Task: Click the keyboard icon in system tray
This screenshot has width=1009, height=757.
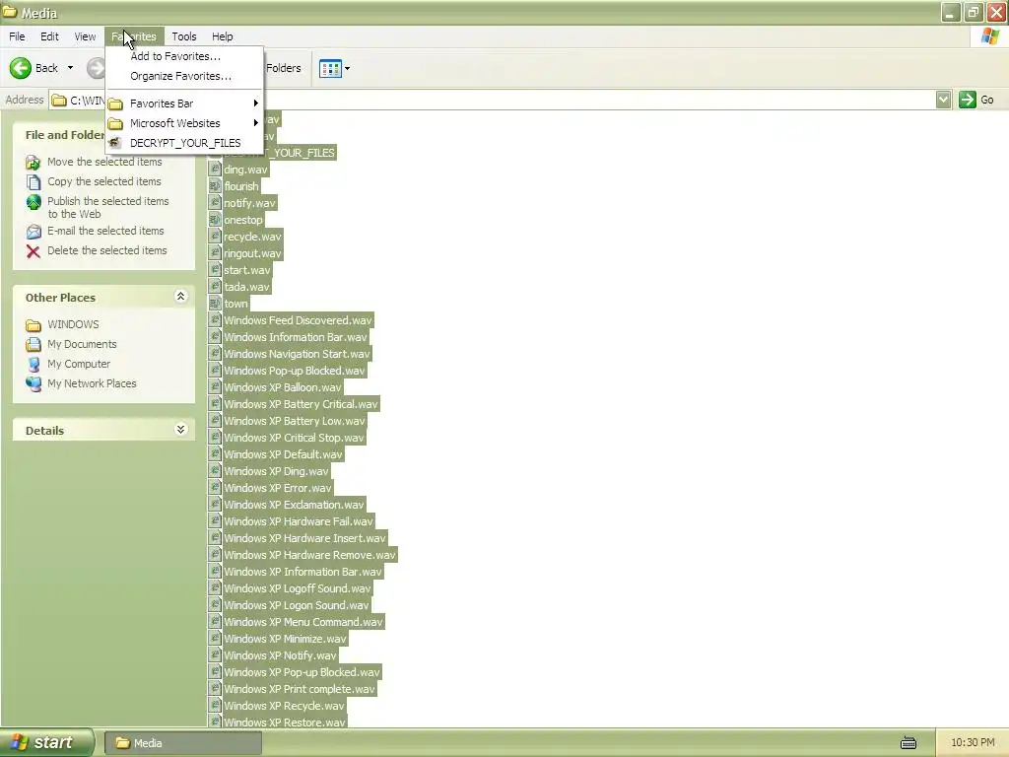Action: tap(908, 743)
